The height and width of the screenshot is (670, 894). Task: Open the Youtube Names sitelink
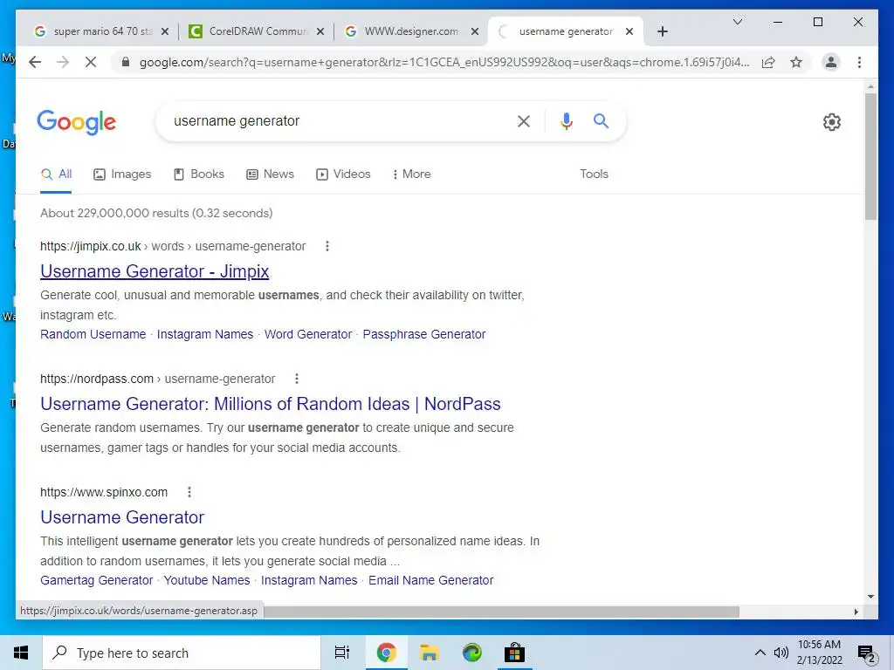206,580
